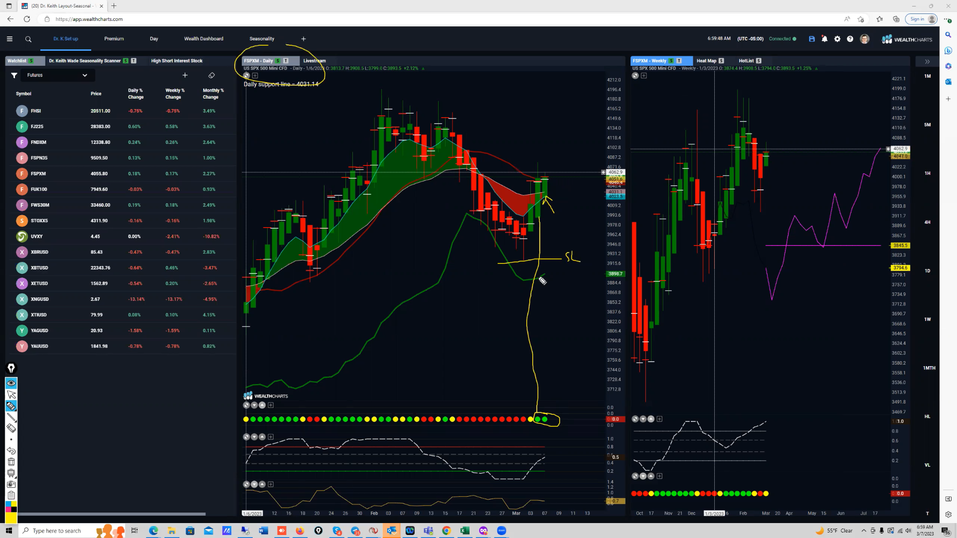
Task: Toggle the S badge next to Heat Map
Action: (x=721, y=61)
